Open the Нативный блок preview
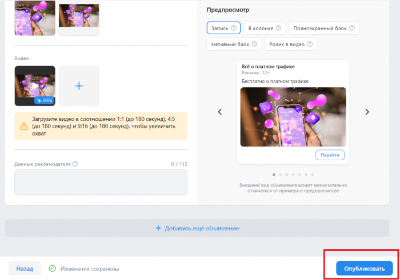 pos(230,44)
